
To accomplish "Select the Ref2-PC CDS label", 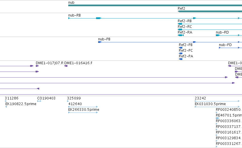I will click(x=186, y=51).
